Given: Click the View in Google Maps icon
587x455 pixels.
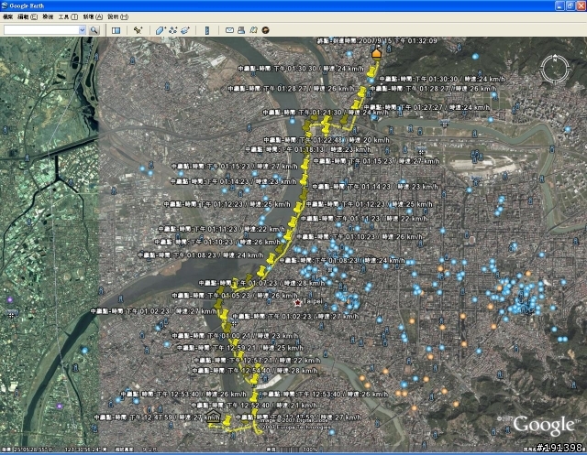Looking at the screenshot, I should (254, 30).
